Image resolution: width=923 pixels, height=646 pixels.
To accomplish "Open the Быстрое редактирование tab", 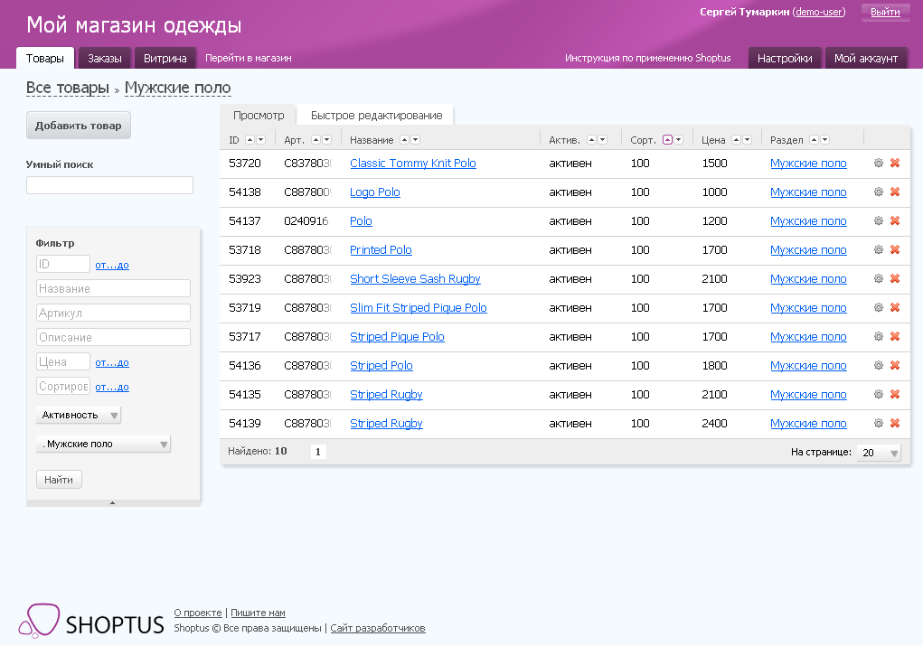I will pos(376,116).
